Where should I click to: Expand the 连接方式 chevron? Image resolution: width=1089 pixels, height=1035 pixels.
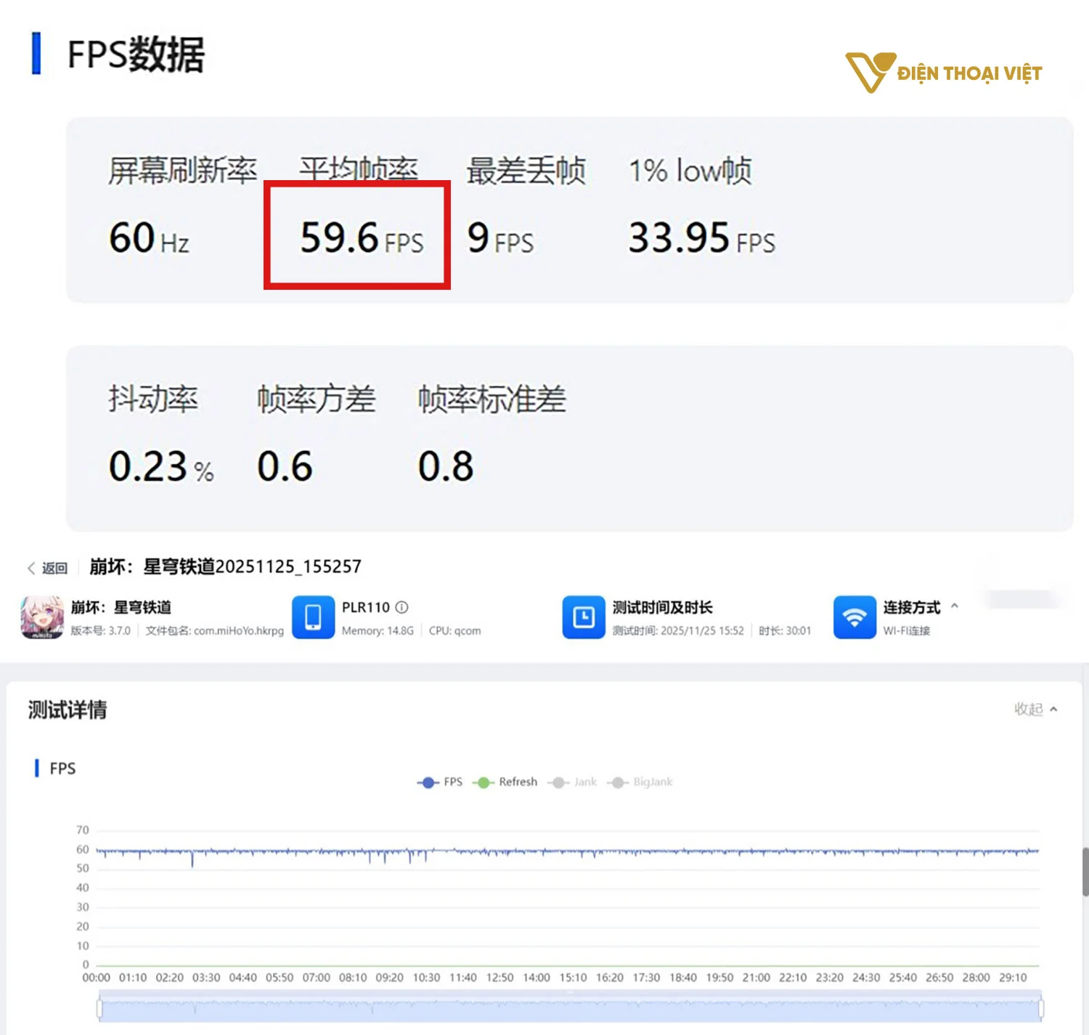tap(955, 607)
